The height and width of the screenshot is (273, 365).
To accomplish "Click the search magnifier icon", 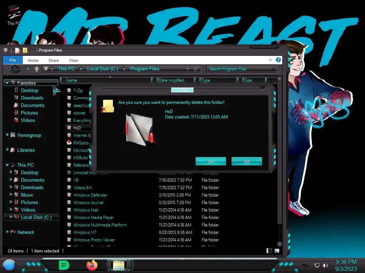I will point(273,69).
